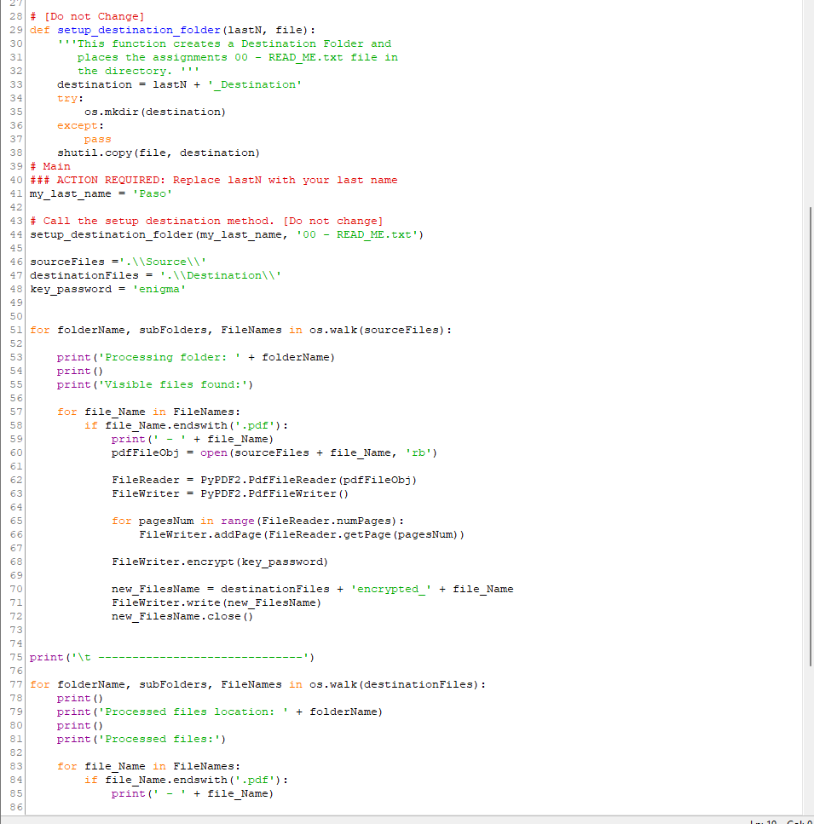Image resolution: width=814 pixels, height=824 pixels.
Task: Click the os.walk call on line 51
Action: tap(341, 330)
